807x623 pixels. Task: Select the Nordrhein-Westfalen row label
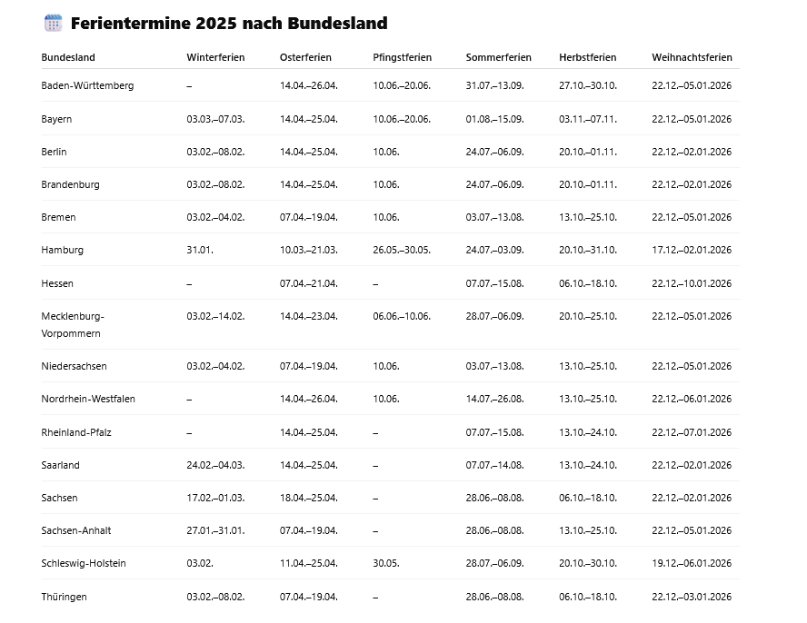coord(88,399)
